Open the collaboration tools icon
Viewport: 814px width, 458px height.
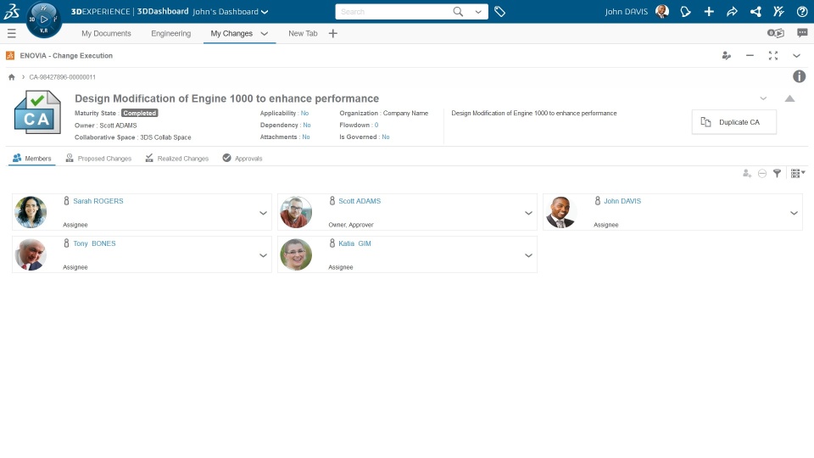(778, 11)
